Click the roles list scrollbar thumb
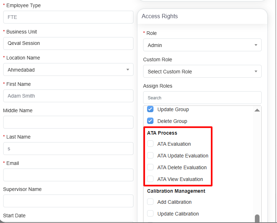This screenshot has width=277, height=223. pyautogui.click(x=257, y=218)
